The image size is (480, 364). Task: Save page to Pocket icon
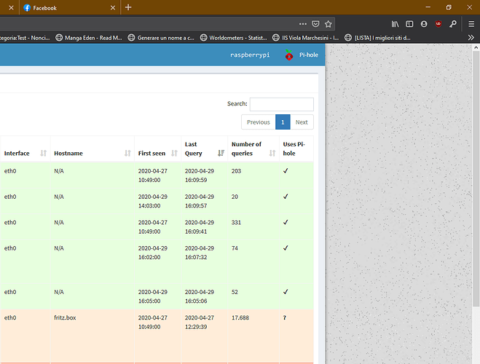click(314, 23)
